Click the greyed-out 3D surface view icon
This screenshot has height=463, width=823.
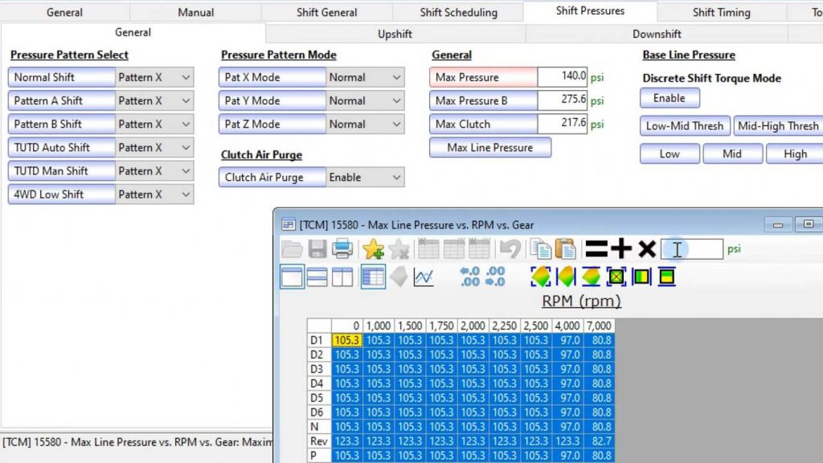click(x=399, y=277)
